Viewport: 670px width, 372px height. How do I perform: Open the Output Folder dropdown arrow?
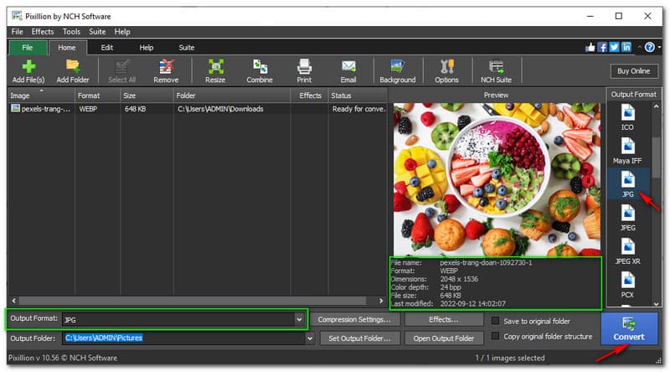coord(310,338)
